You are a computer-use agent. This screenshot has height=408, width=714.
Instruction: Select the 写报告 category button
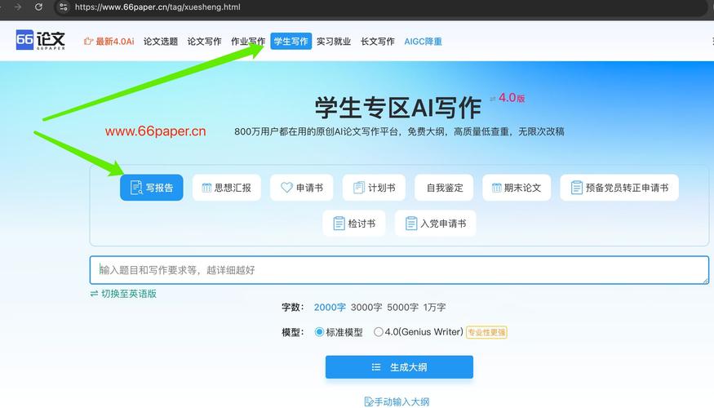tap(152, 188)
